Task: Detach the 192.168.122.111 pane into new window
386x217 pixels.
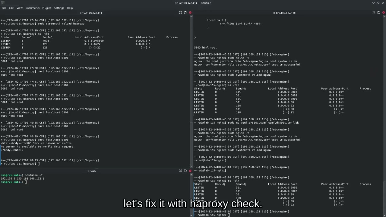Action: click(x=185, y=13)
